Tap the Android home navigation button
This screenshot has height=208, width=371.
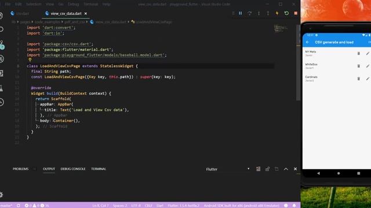339,173
